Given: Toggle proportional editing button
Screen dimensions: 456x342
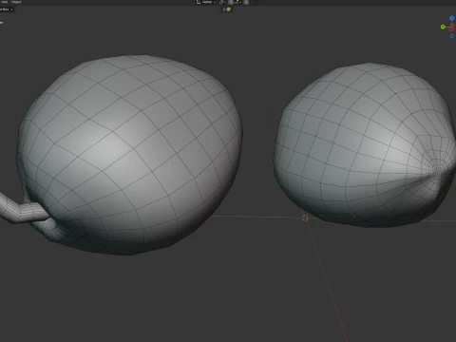Looking at the screenshot, I should (x=246, y=2).
